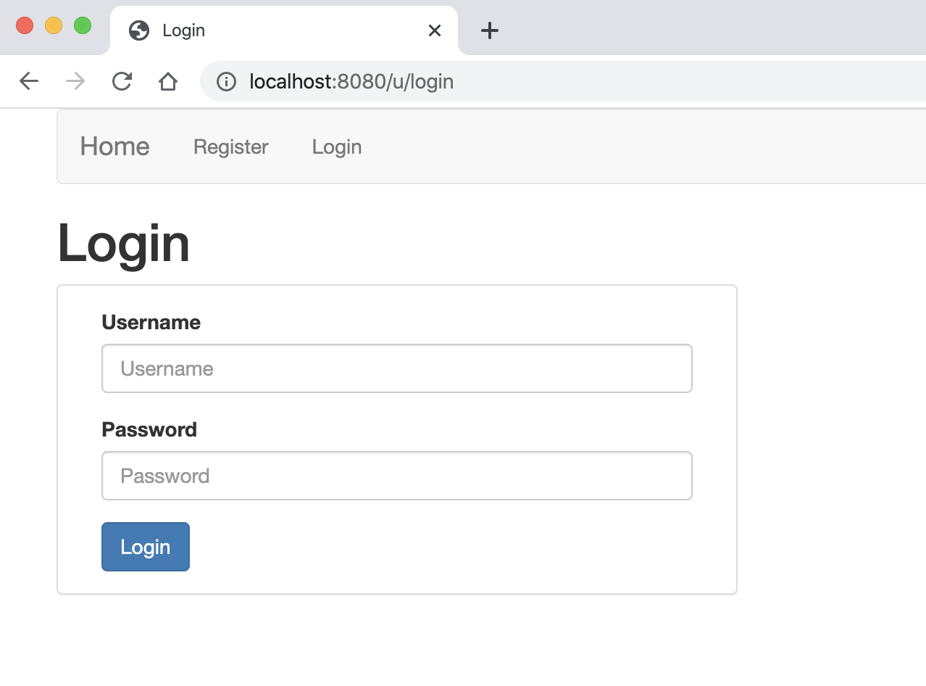Screen dimensions: 926x686
Task: Submit the form with the blue Login button
Action: tap(146, 547)
